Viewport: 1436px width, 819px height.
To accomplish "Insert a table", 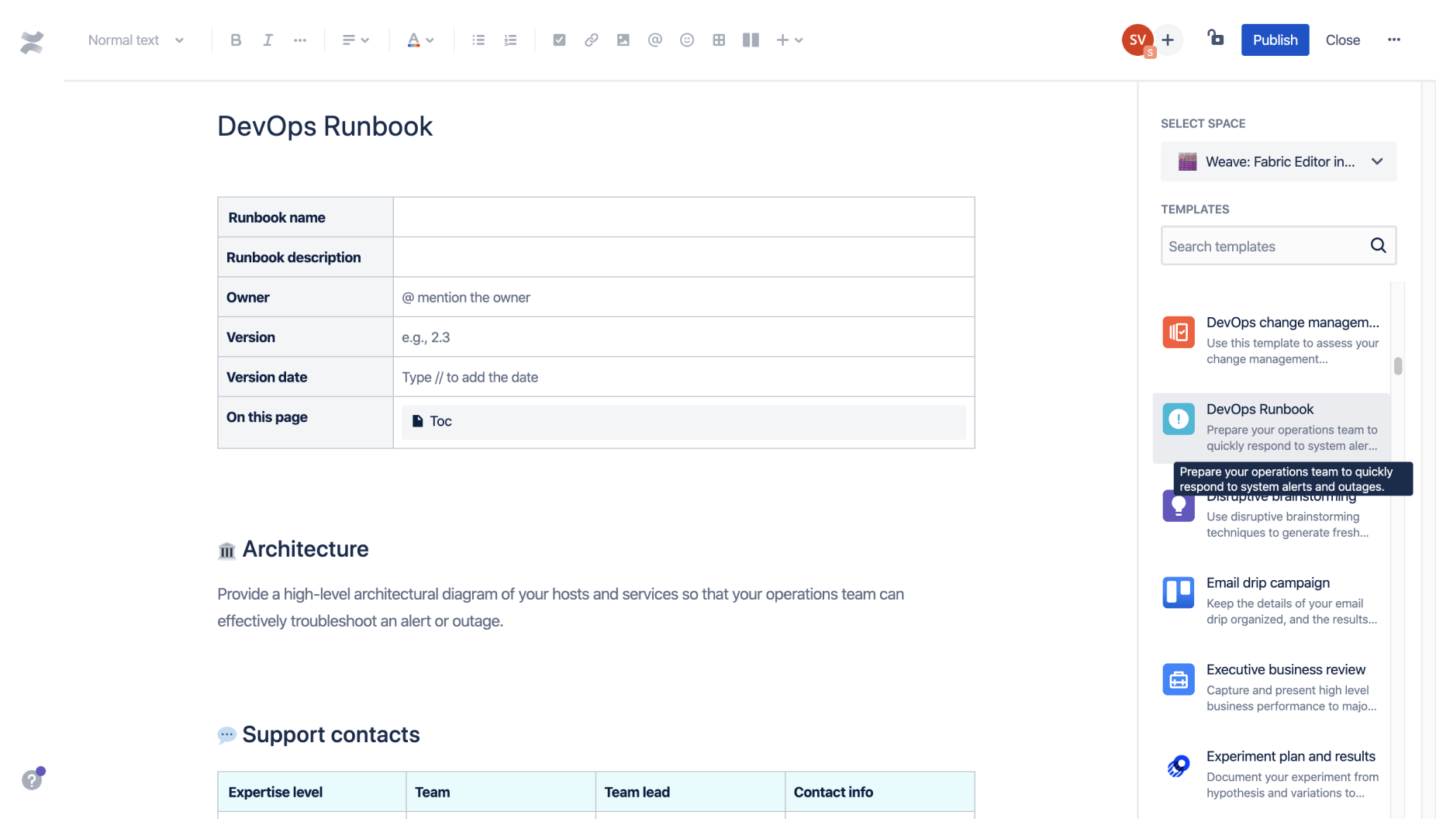I will coord(718,40).
